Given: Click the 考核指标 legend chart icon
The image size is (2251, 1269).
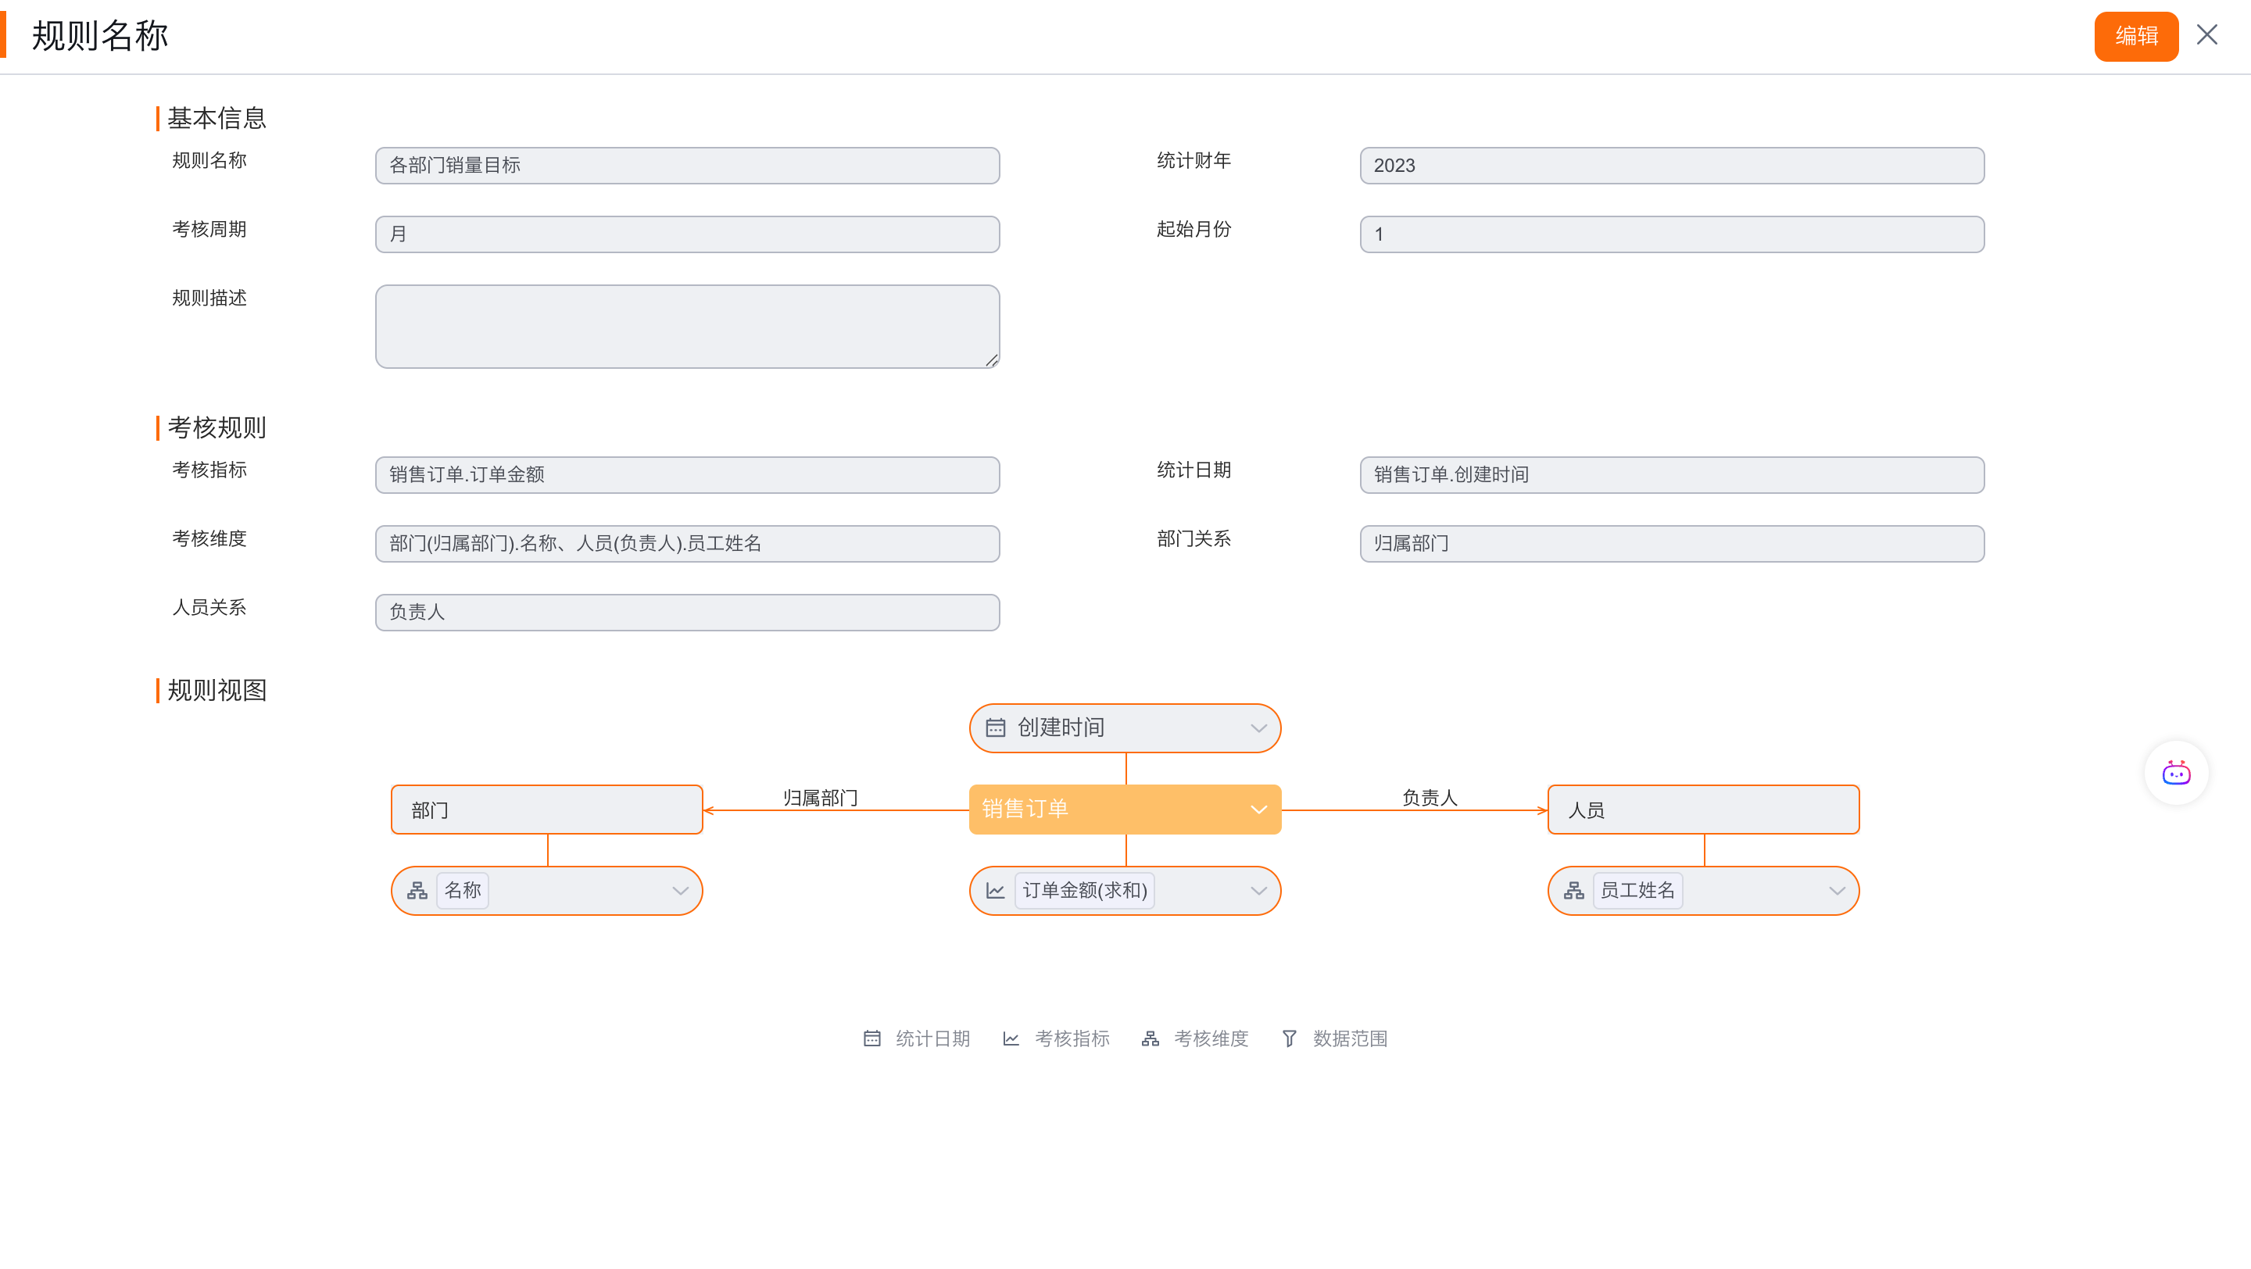Looking at the screenshot, I should click(x=1011, y=1038).
